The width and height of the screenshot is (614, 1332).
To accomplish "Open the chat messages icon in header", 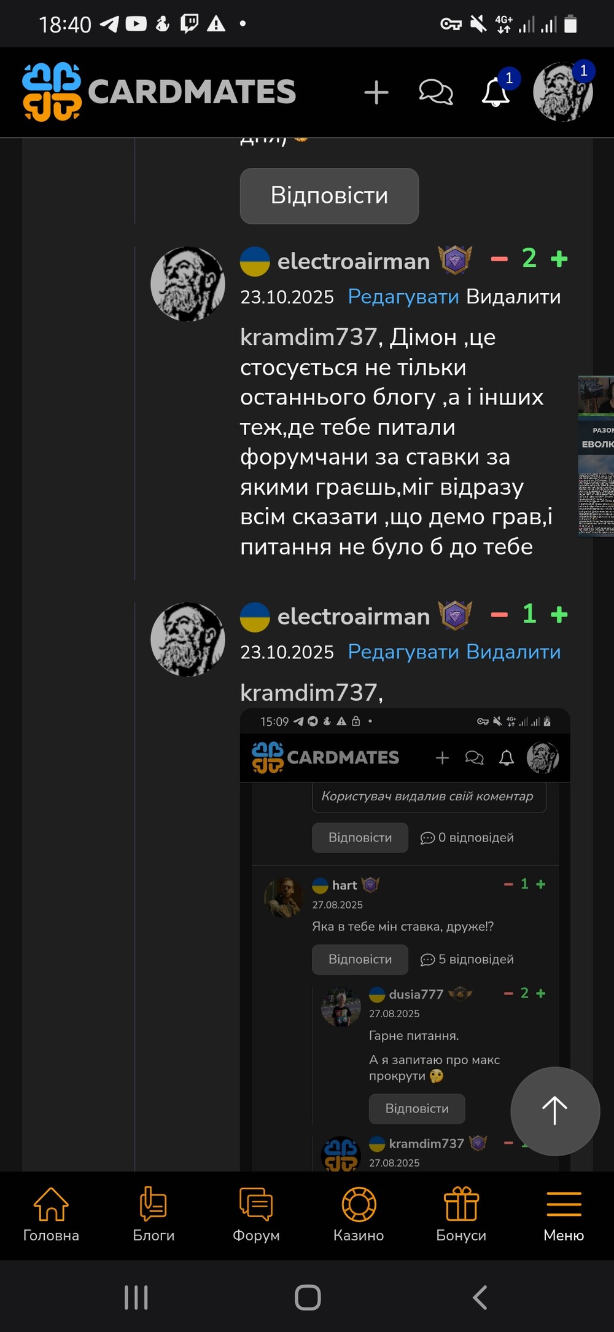I will (x=436, y=92).
